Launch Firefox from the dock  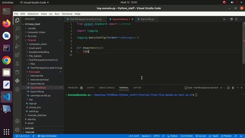7,23
